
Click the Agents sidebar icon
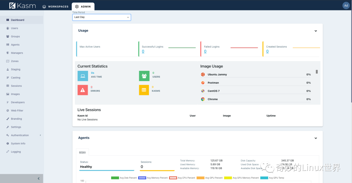coord(7,45)
